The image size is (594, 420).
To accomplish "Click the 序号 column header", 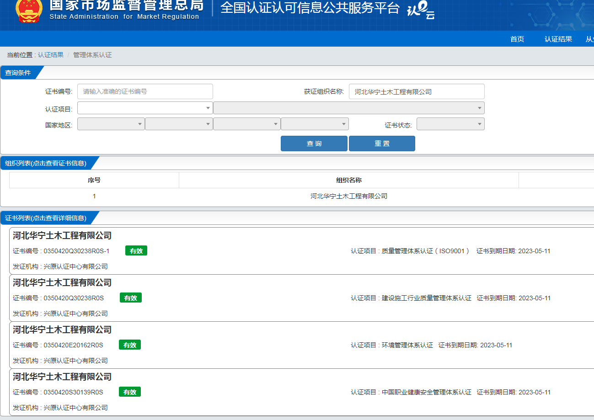I will (94, 180).
